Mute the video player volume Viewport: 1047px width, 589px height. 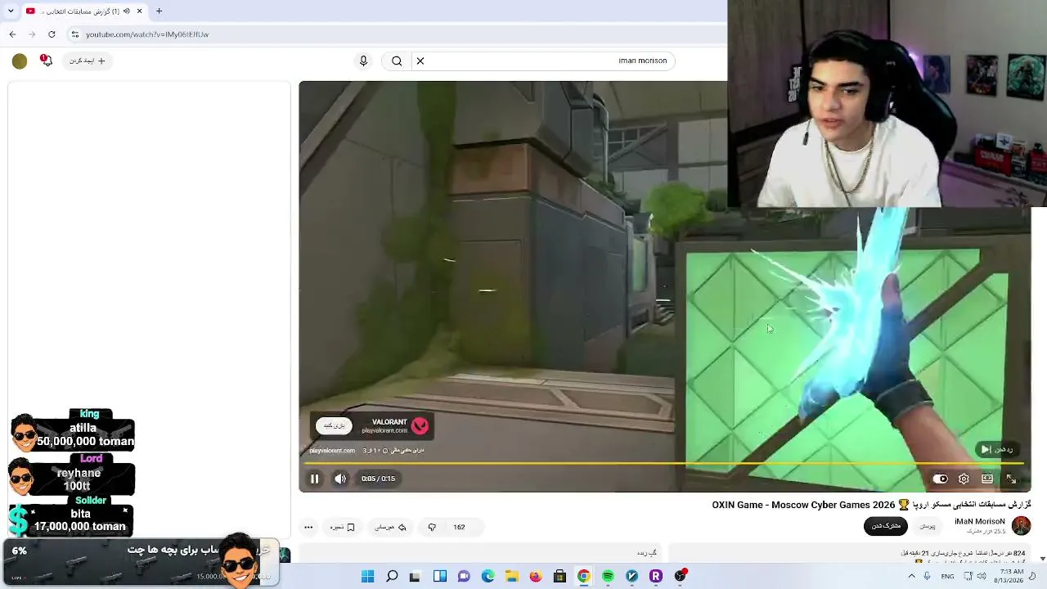340,479
